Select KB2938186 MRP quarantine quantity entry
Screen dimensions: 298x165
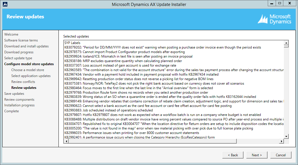(x=123, y=61)
